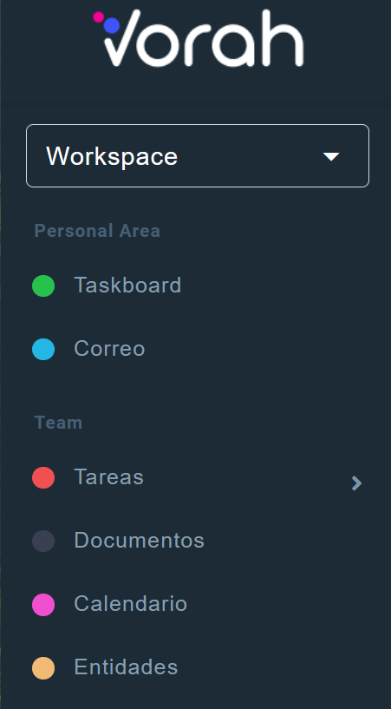Go to Correo in Personal Area
391x709 pixels.
(109, 349)
